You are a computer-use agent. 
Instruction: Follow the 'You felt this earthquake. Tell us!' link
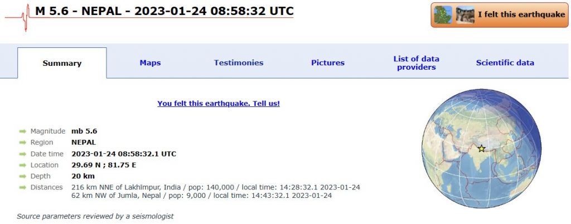[x=219, y=104]
